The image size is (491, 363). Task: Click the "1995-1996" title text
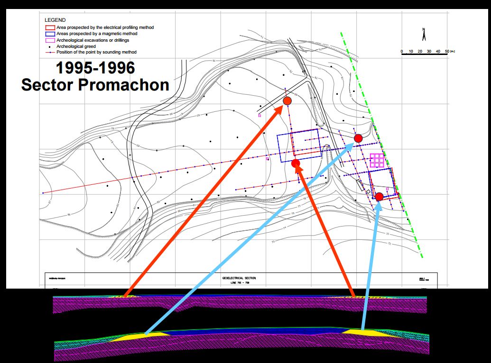tap(95, 68)
